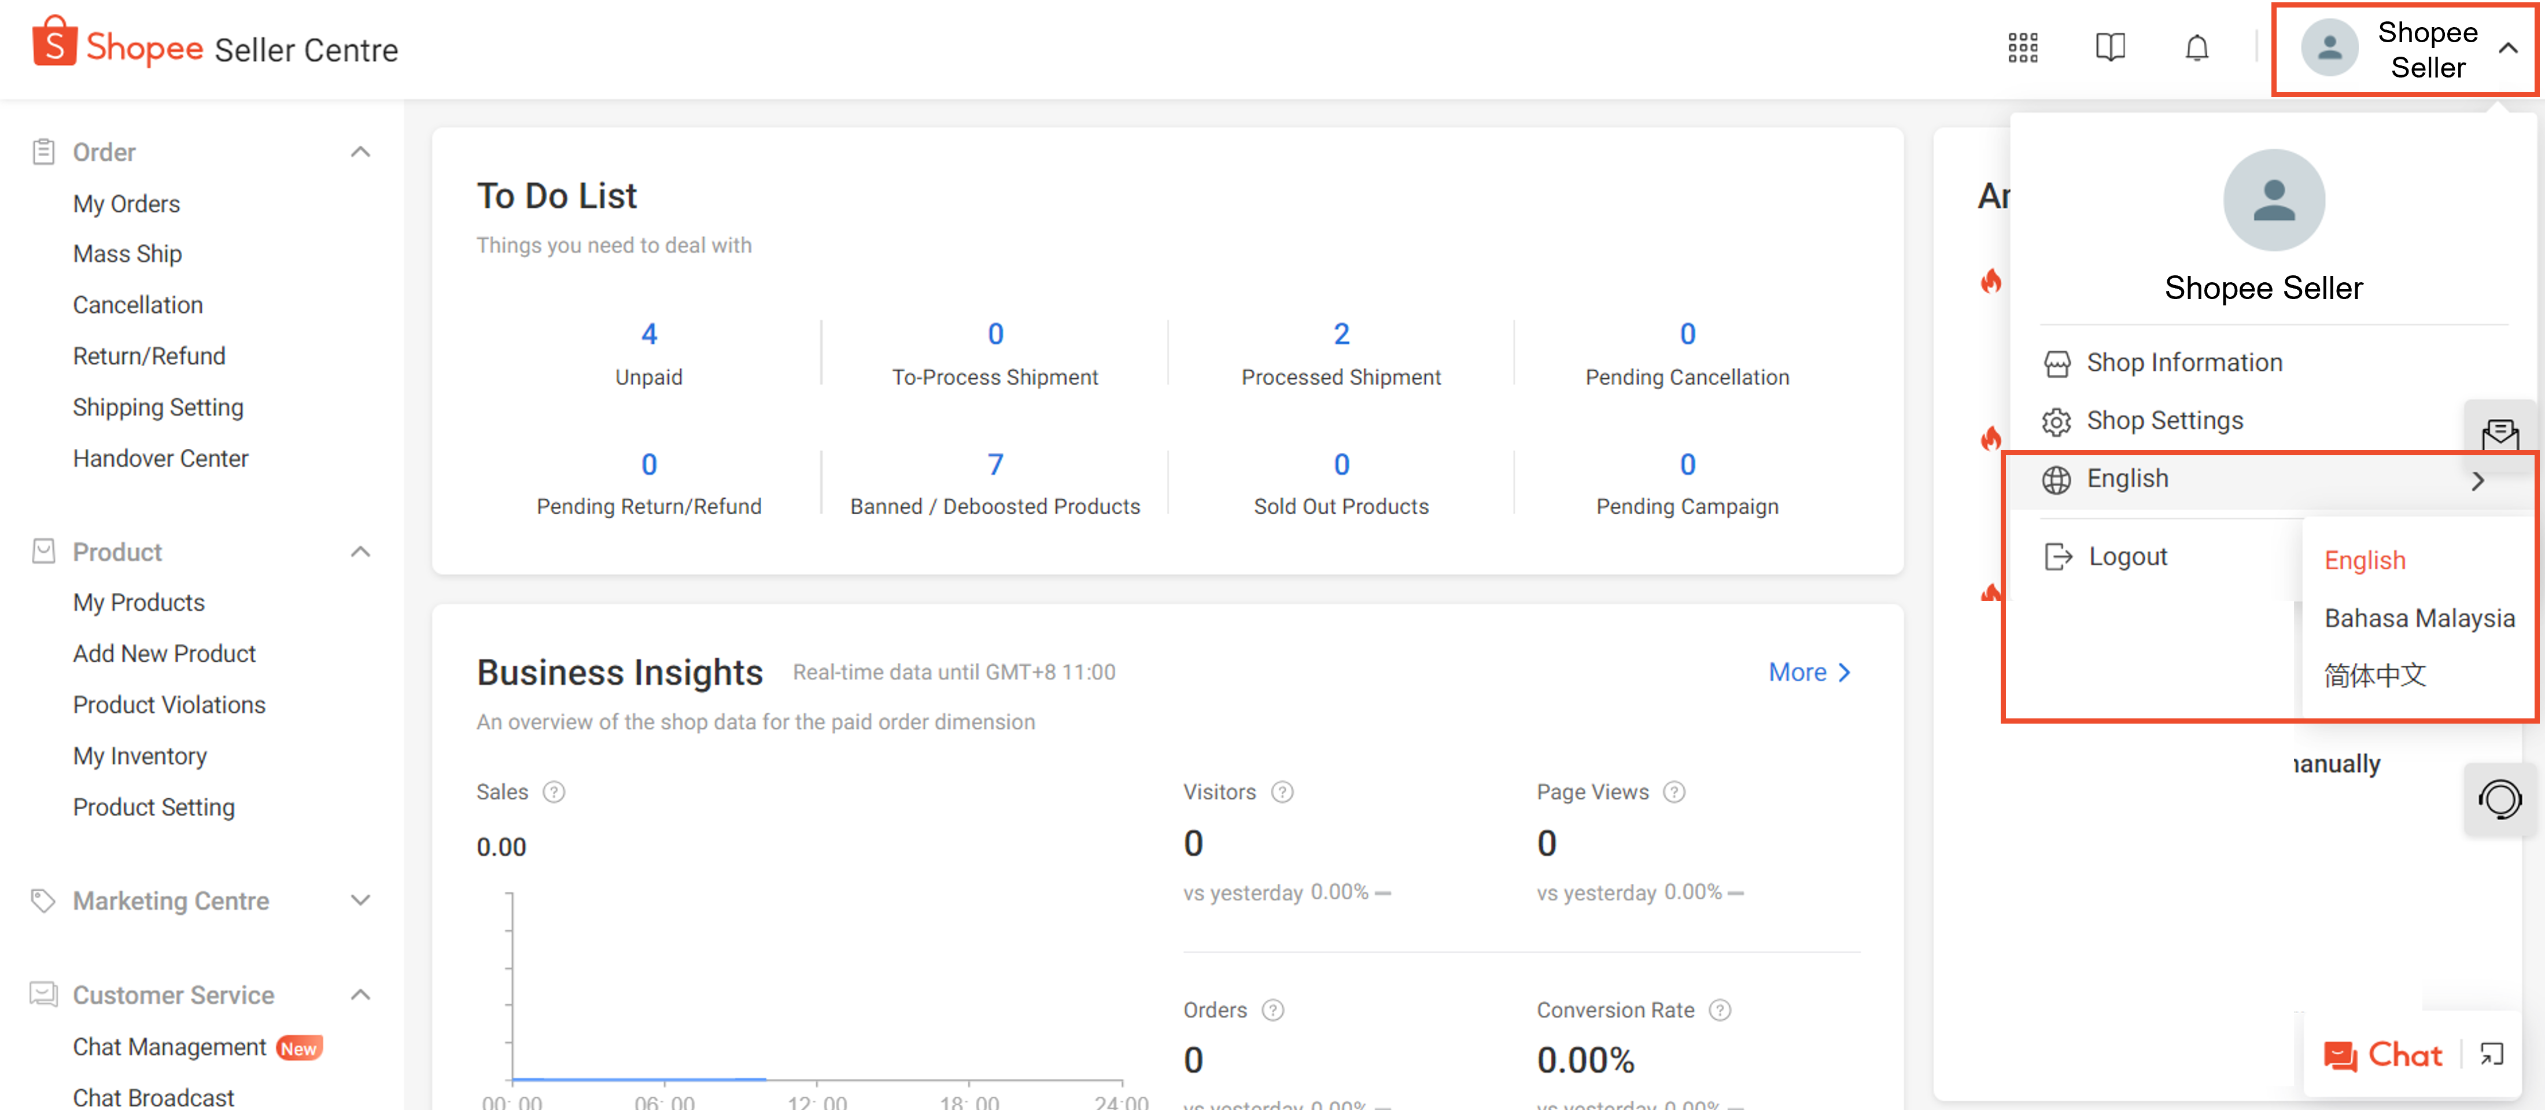Viewport: 2545px width, 1110px height.
Task: Click the Sales help question mark icon
Action: coord(554,792)
